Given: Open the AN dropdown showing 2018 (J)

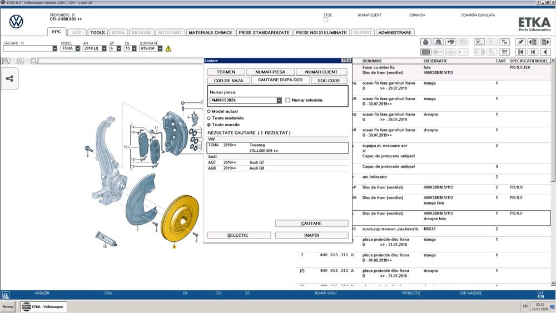Looking at the screenshot, I should (104, 48).
